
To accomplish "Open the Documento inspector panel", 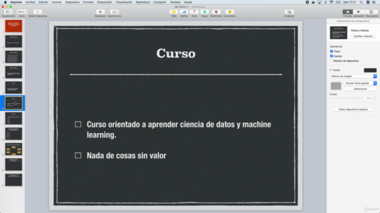I will click(x=371, y=12).
